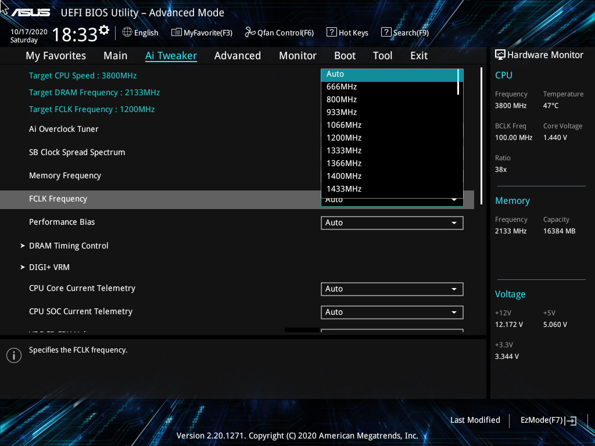
Task: Select 1366MHz from dropdown list
Action: (390, 163)
